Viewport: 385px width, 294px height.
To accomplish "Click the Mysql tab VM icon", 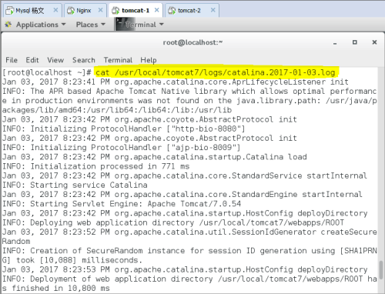I will [9, 11].
